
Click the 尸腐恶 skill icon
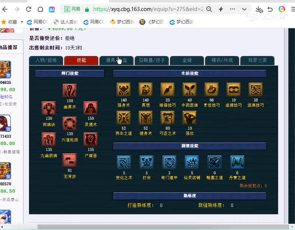(x=91, y=140)
